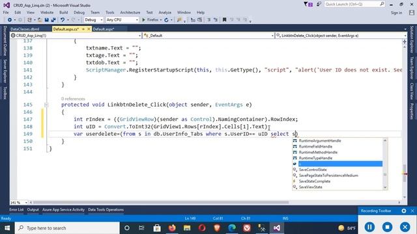The image size is (417, 234).
Task: Click the Navigate Backward toolbar icon
Action: point(10,20)
